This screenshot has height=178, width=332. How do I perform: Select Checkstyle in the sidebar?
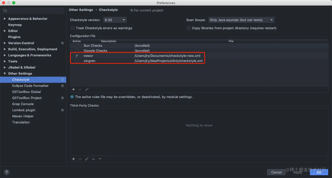[33, 80]
